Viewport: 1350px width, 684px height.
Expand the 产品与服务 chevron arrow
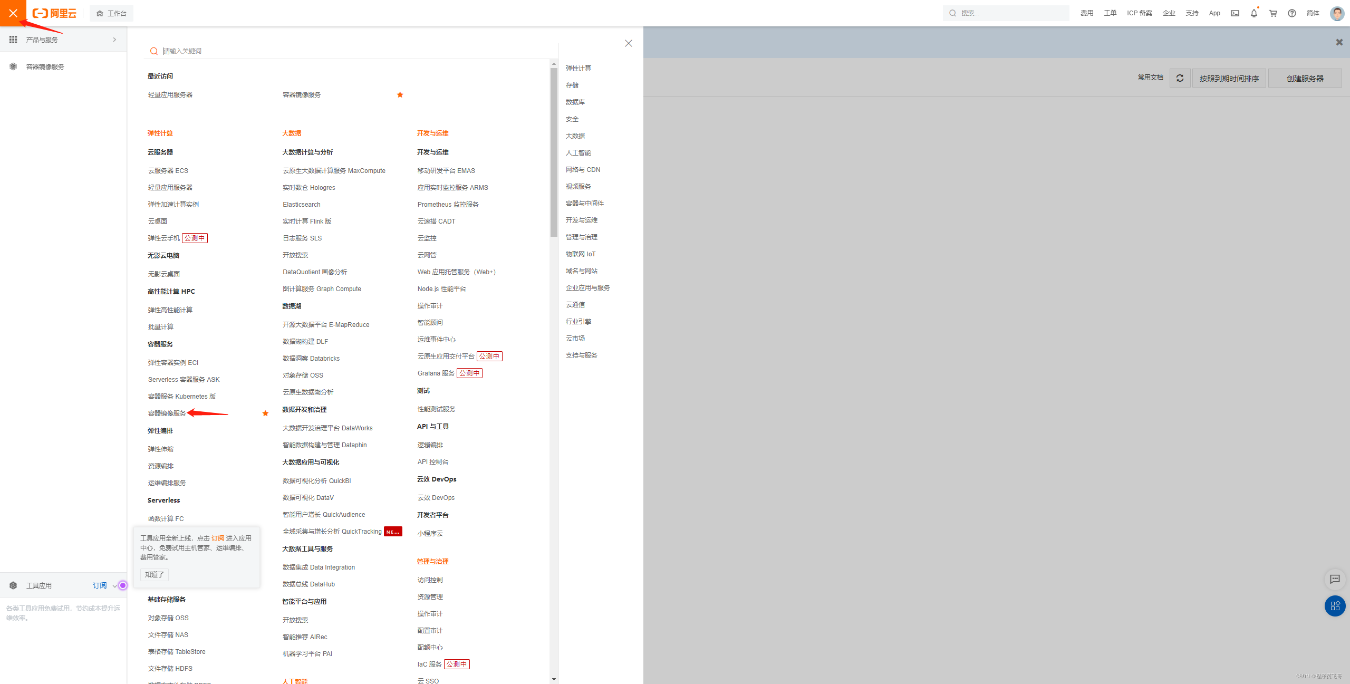coord(114,40)
